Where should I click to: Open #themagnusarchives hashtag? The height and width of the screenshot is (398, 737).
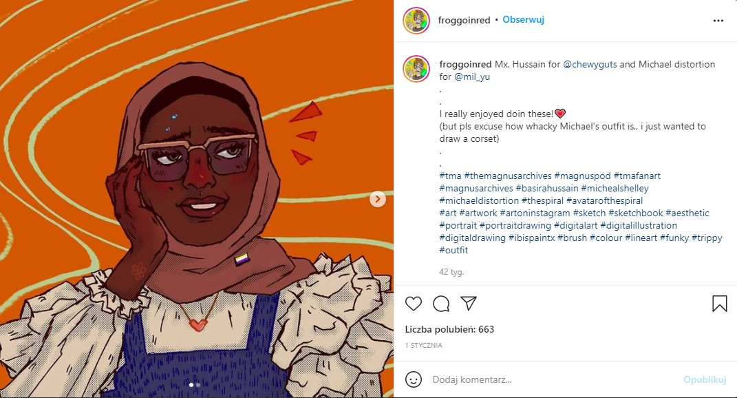coord(508,176)
